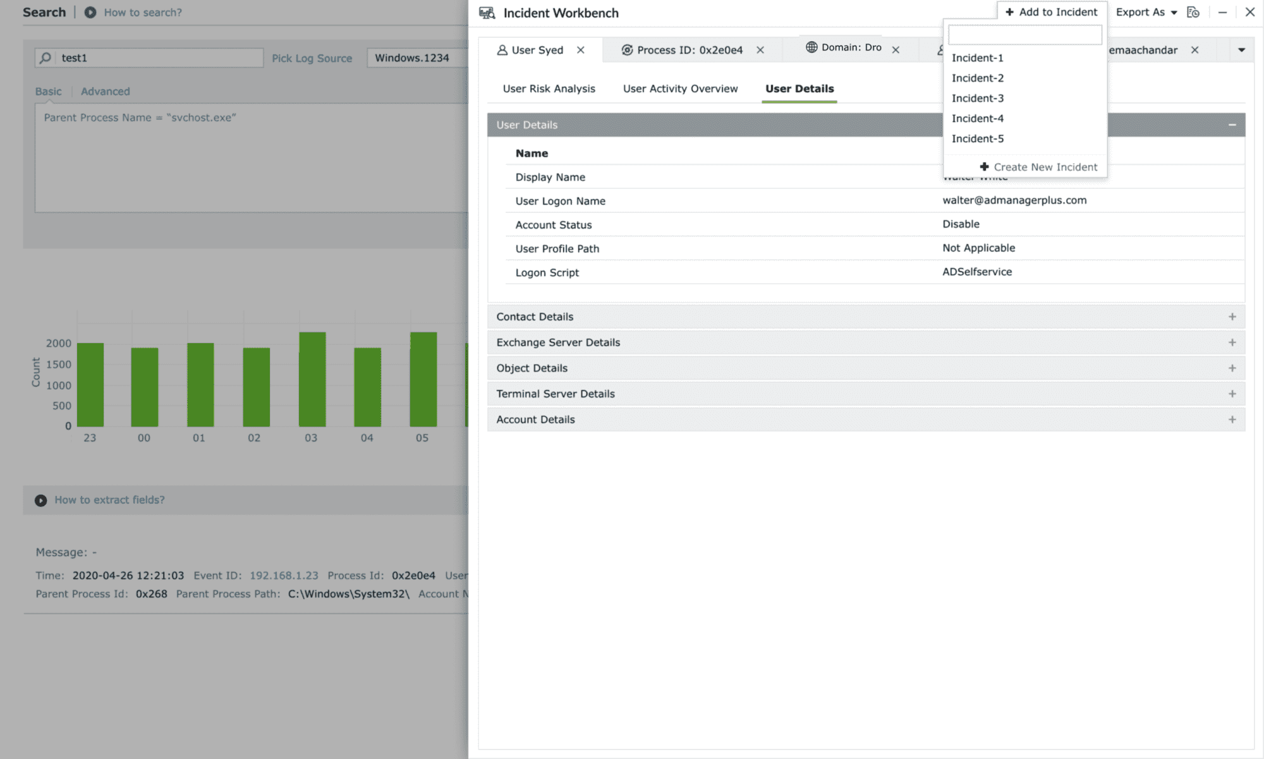Open the tab overflow dropdown arrow
The image size is (1264, 759).
tap(1241, 50)
